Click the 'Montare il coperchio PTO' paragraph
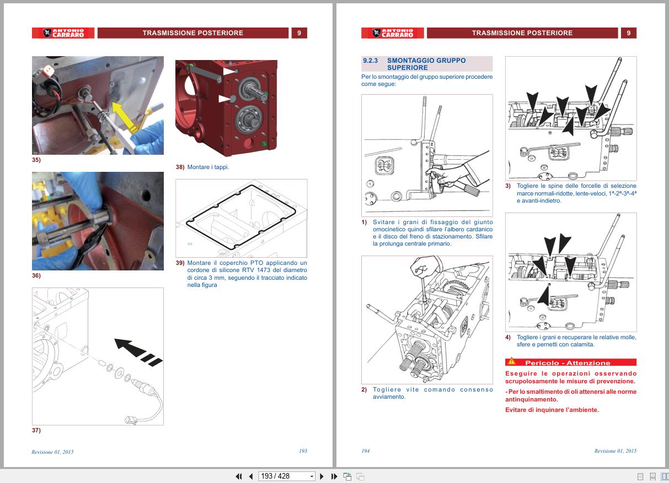This screenshot has height=483, width=669. (x=247, y=274)
